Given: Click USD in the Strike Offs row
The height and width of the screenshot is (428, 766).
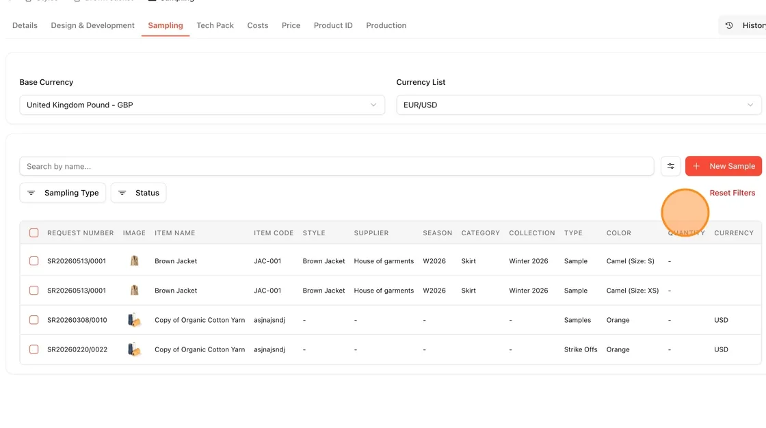Looking at the screenshot, I should [x=721, y=349].
